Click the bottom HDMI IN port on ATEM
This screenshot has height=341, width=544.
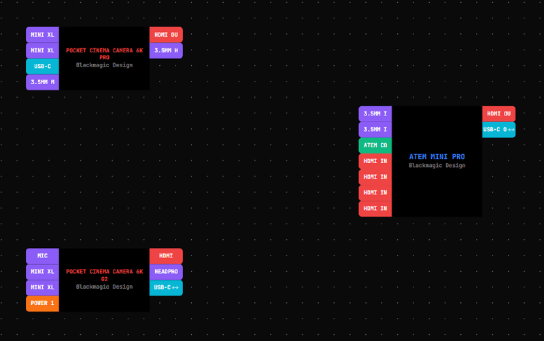click(375, 209)
